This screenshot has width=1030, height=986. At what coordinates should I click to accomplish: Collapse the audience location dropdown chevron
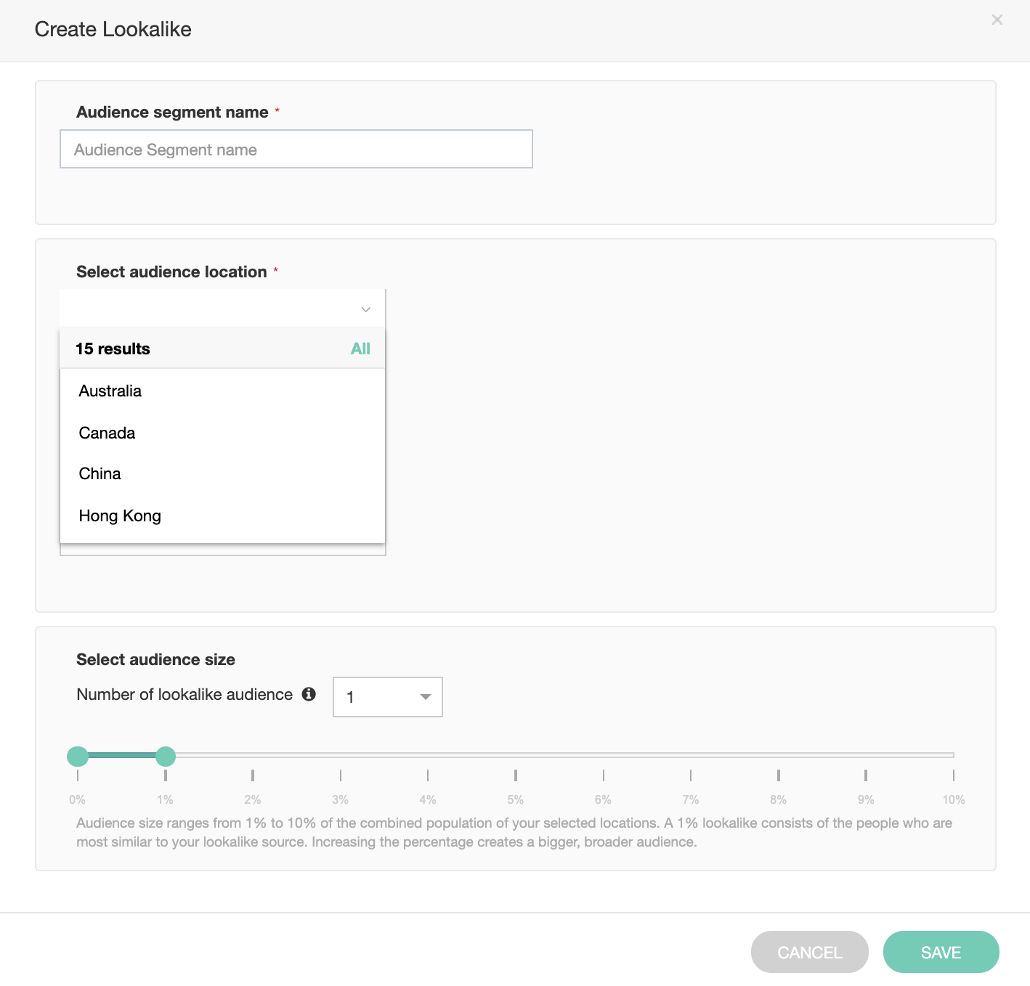click(x=365, y=309)
